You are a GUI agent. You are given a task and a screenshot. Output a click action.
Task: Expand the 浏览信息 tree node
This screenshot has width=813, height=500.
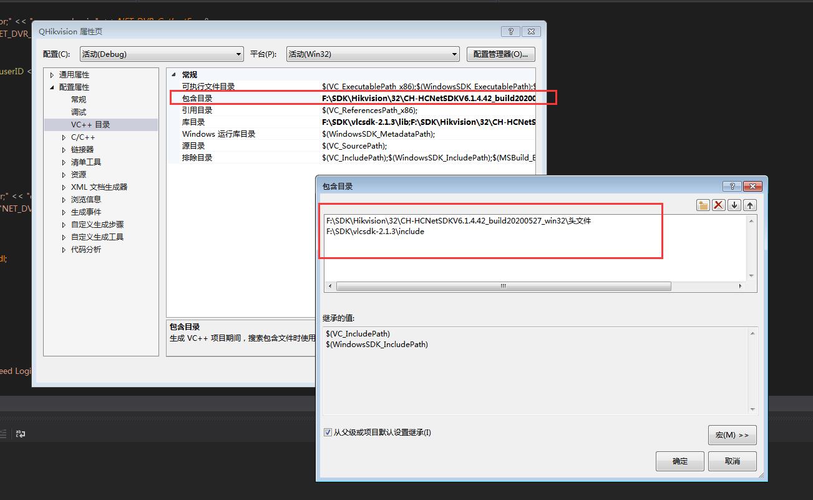tap(64, 200)
